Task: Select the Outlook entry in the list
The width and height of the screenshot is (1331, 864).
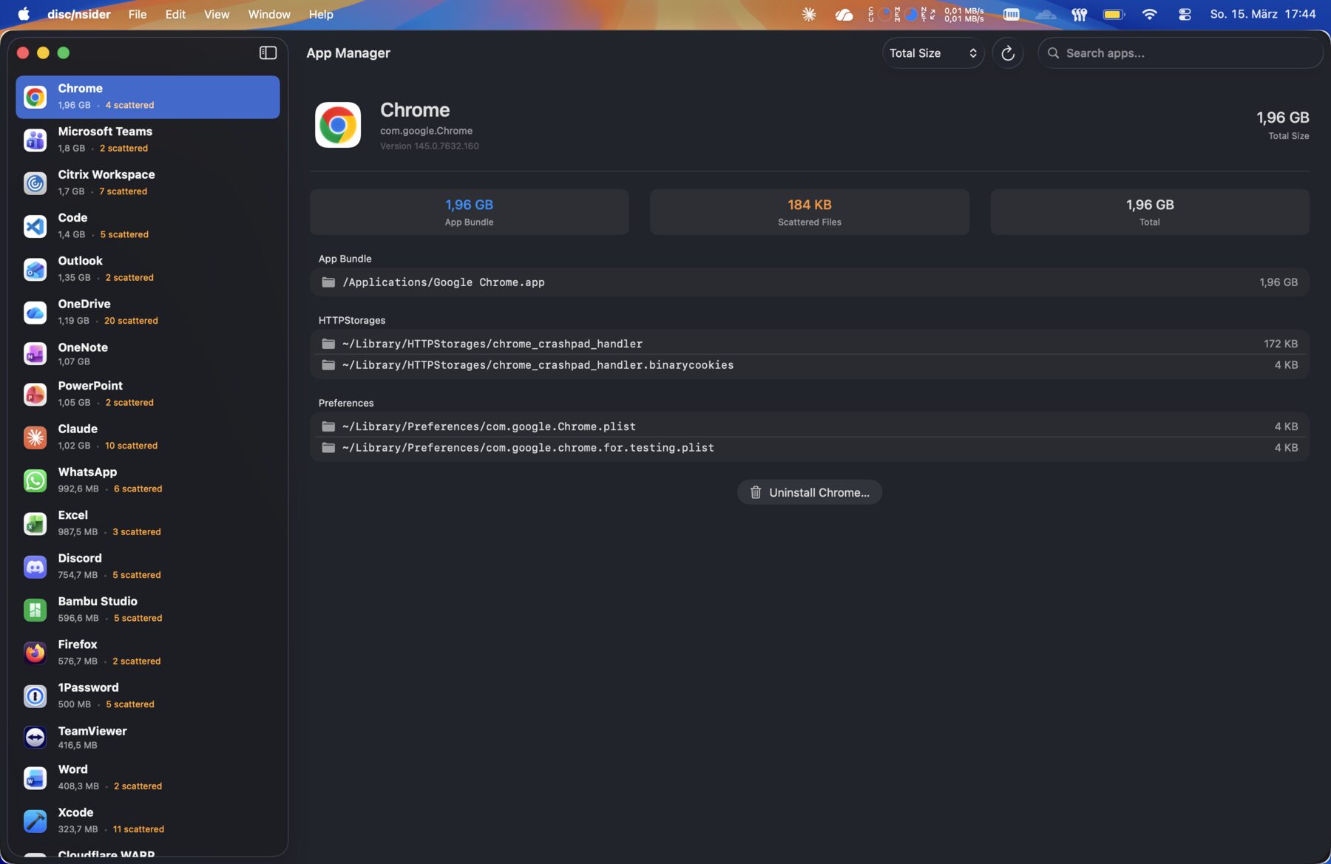Action: click(148, 269)
